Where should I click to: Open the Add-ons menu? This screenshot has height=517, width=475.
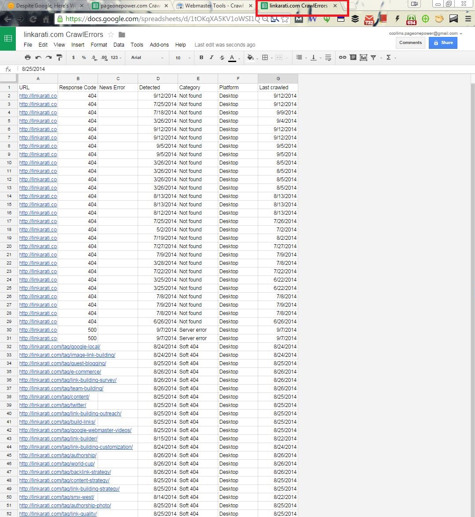point(159,45)
